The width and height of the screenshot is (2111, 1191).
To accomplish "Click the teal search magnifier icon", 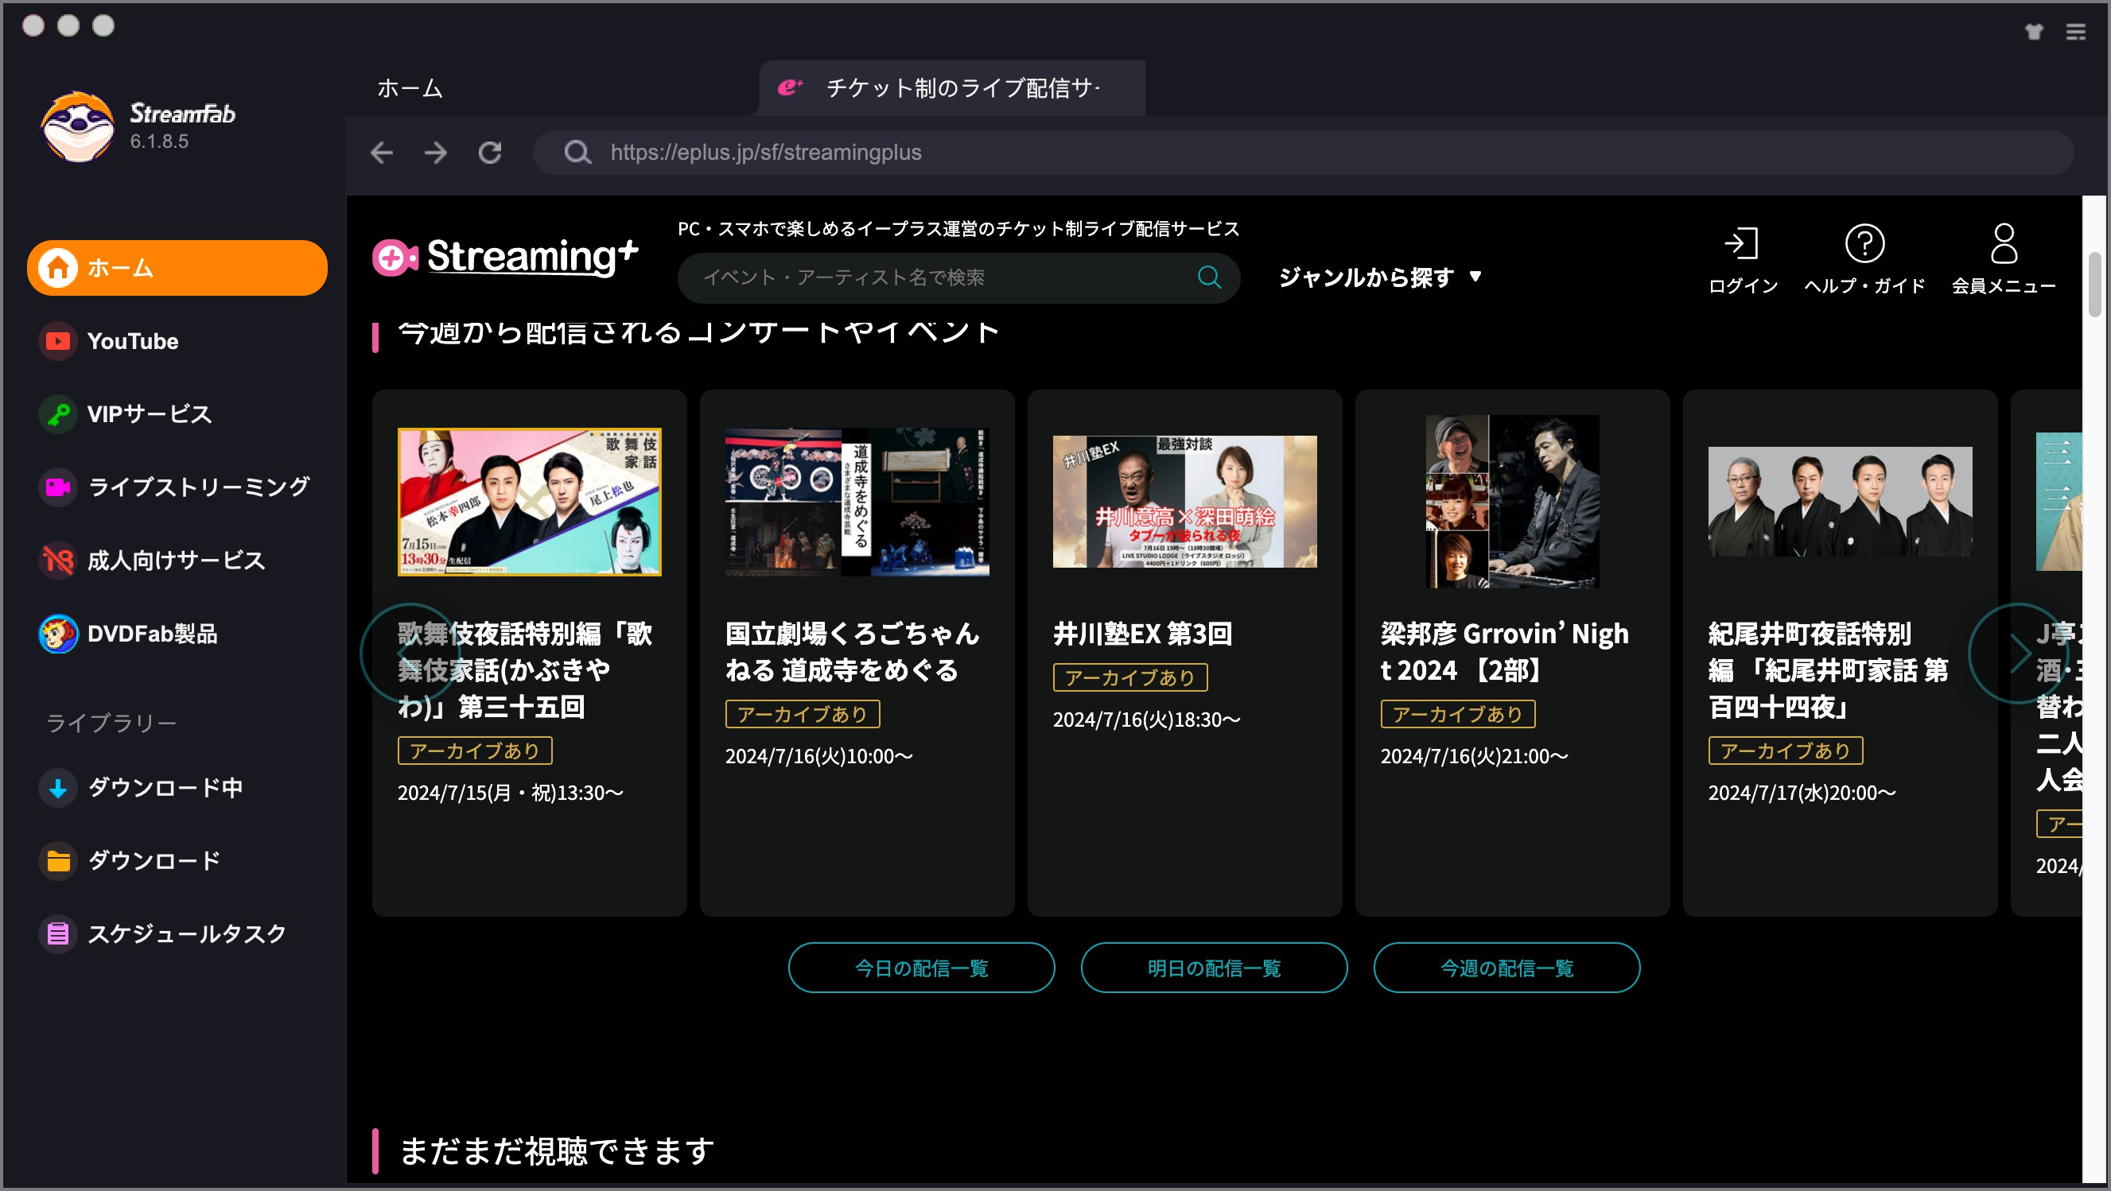I will tap(1210, 277).
